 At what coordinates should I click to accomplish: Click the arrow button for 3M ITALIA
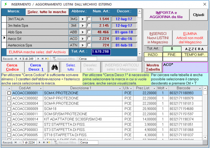(83, 19)
